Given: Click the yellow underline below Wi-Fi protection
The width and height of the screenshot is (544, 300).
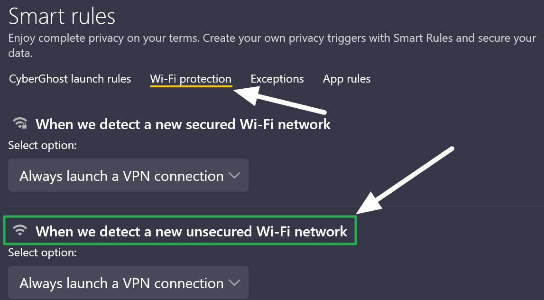Looking at the screenshot, I should [191, 87].
